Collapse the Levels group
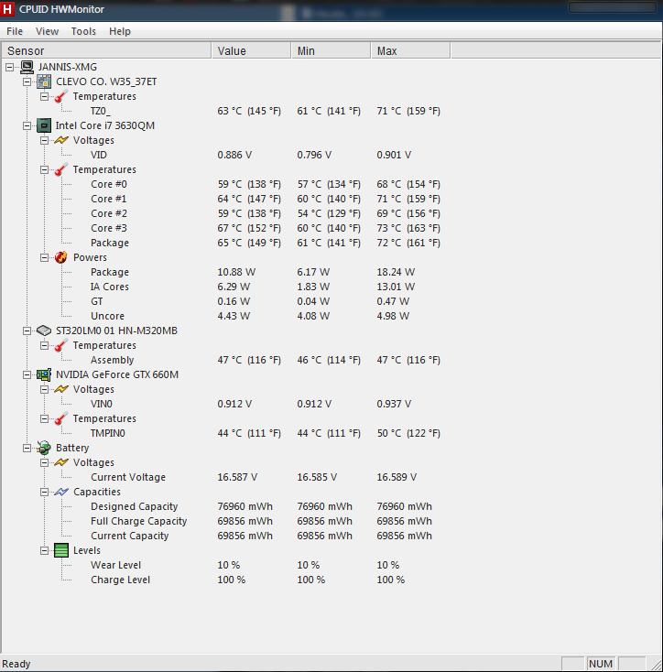663x672 pixels. point(44,550)
